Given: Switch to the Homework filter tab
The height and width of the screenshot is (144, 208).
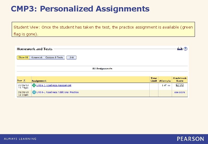Looking at the screenshot, I should point(37,58).
